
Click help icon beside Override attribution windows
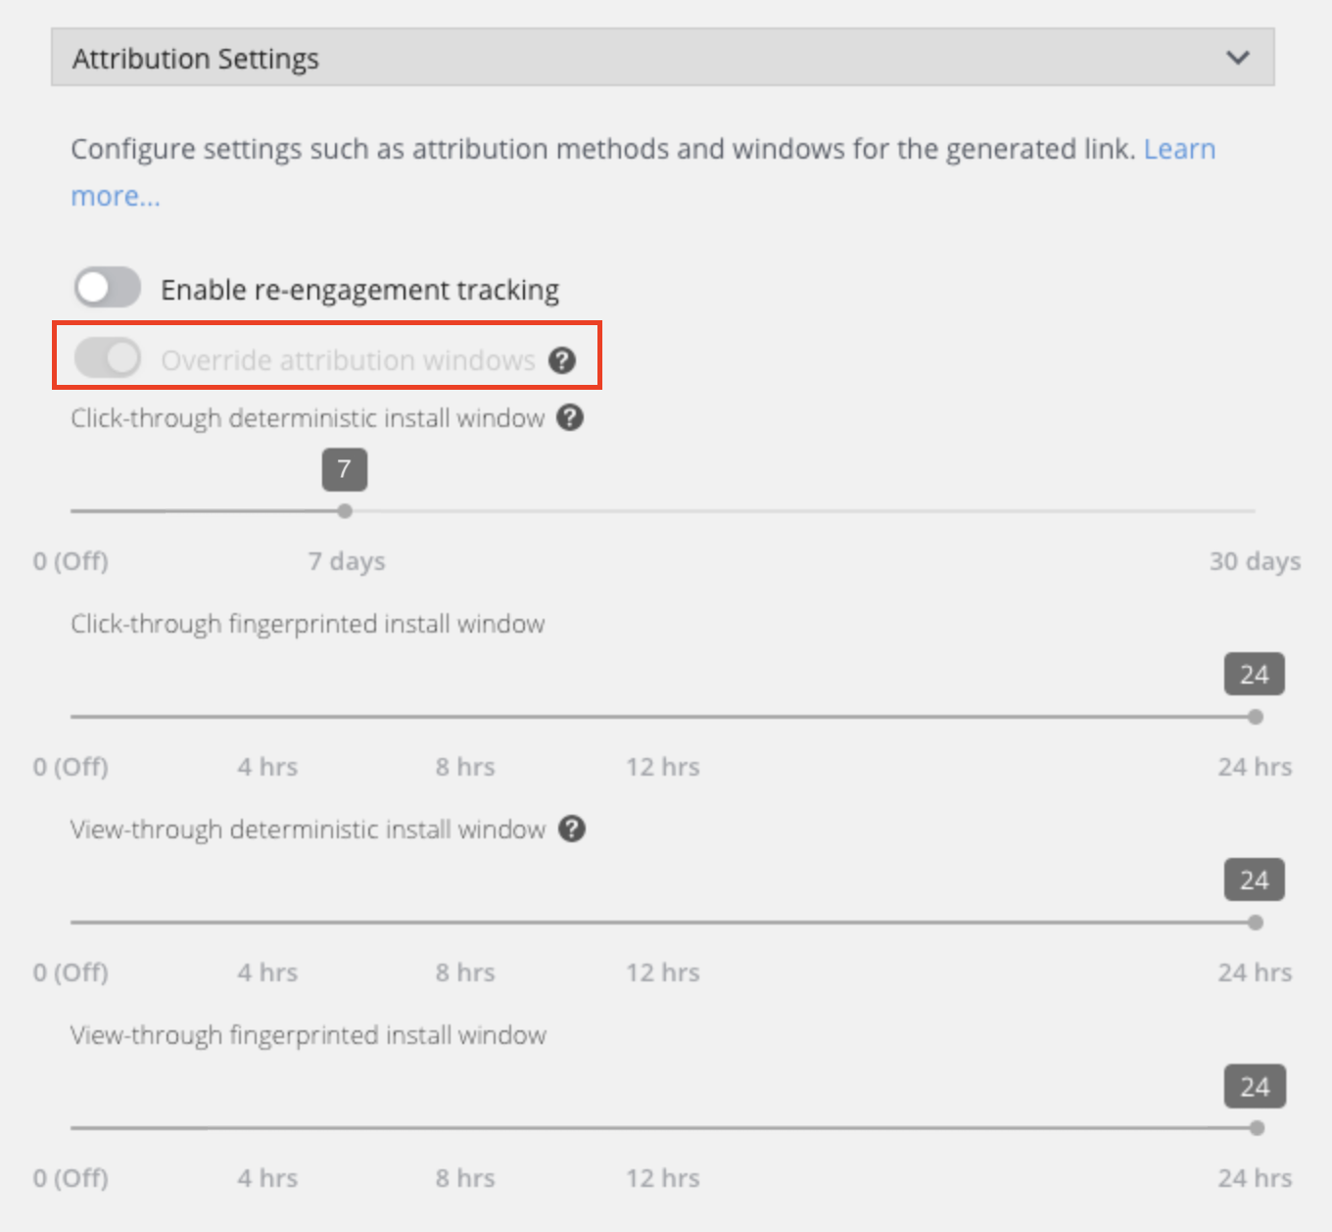(x=562, y=360)
